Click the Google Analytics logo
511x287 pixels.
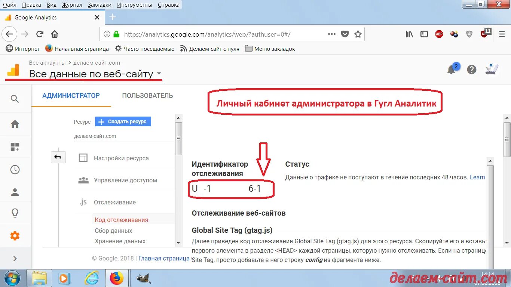13,70
